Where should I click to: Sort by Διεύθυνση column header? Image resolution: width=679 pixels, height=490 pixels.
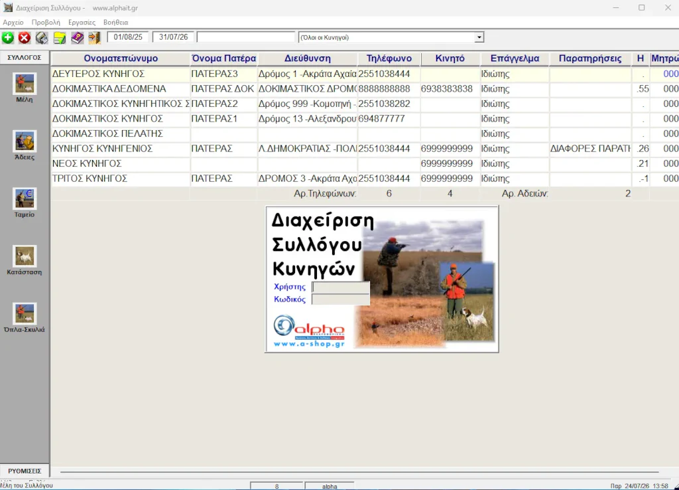[308, 58]
